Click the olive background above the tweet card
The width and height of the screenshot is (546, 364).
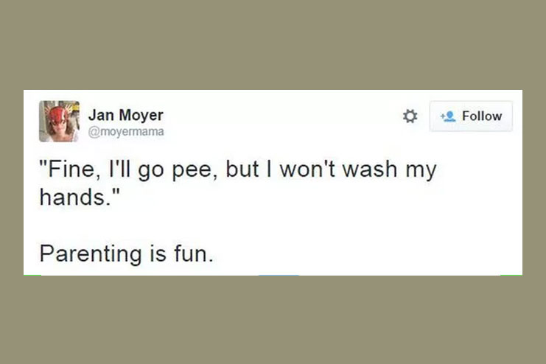click(x=273, y=45)
